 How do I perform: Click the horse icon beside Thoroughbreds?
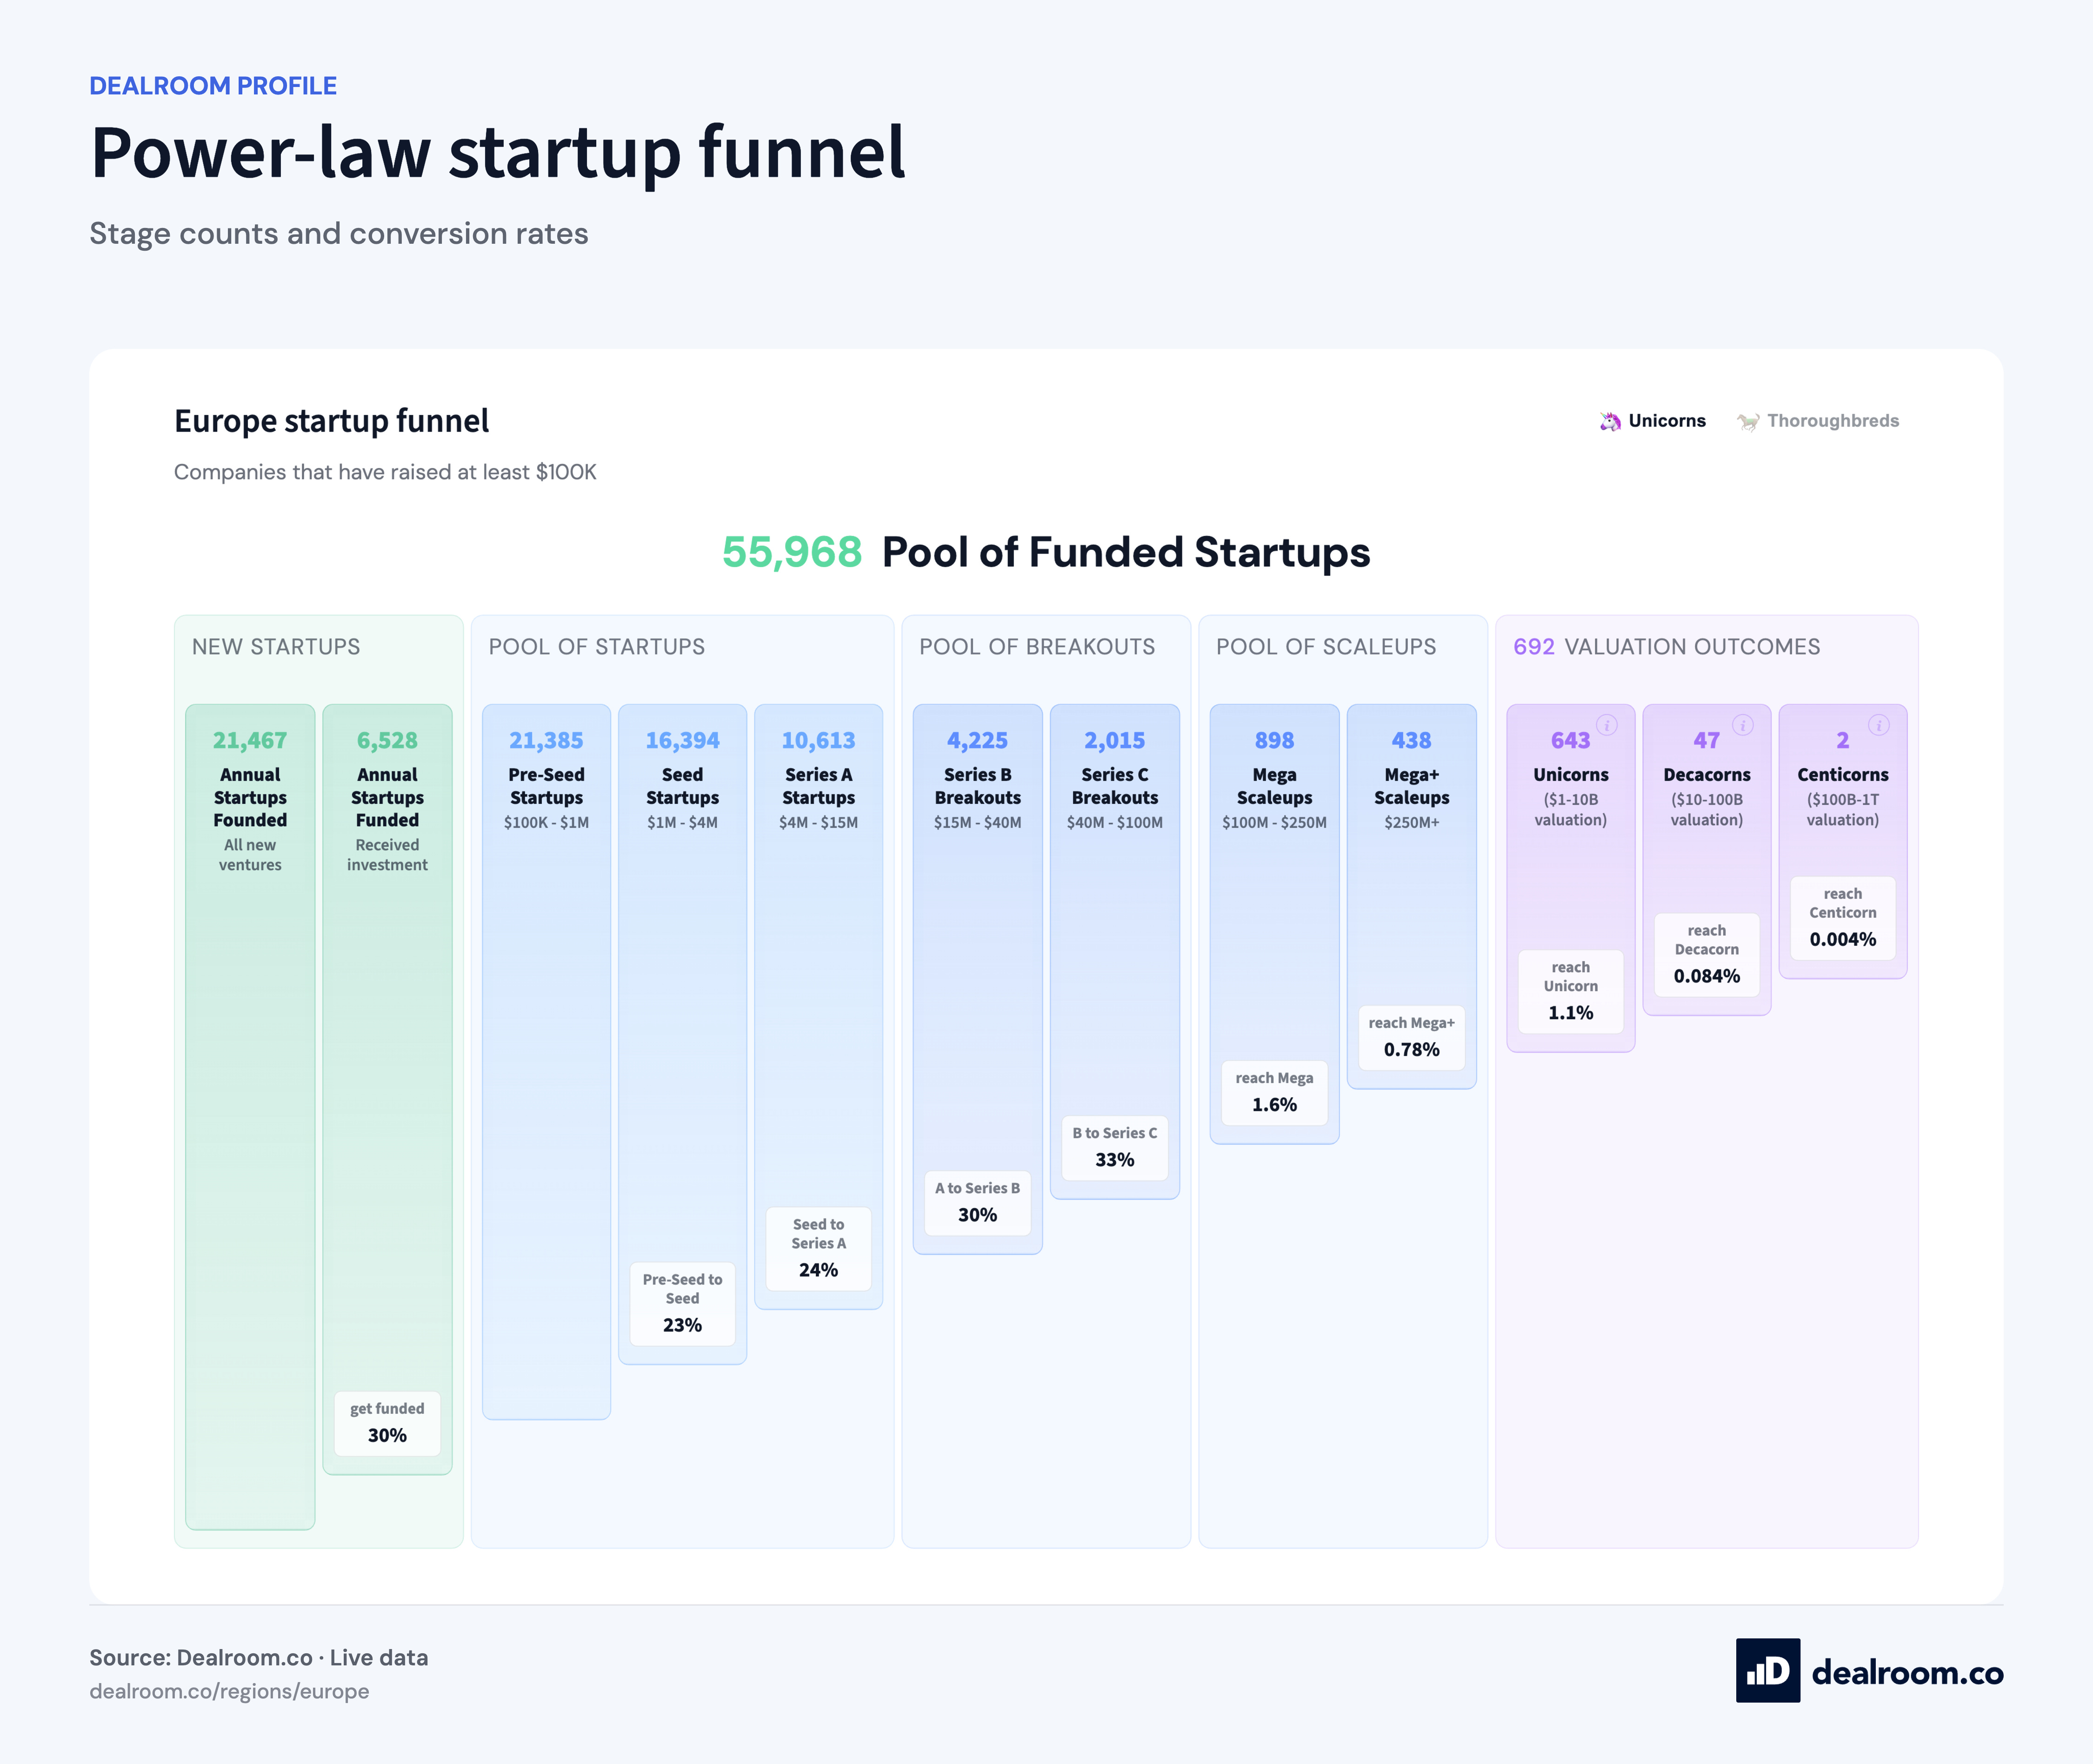click(x=1748, y=421)
